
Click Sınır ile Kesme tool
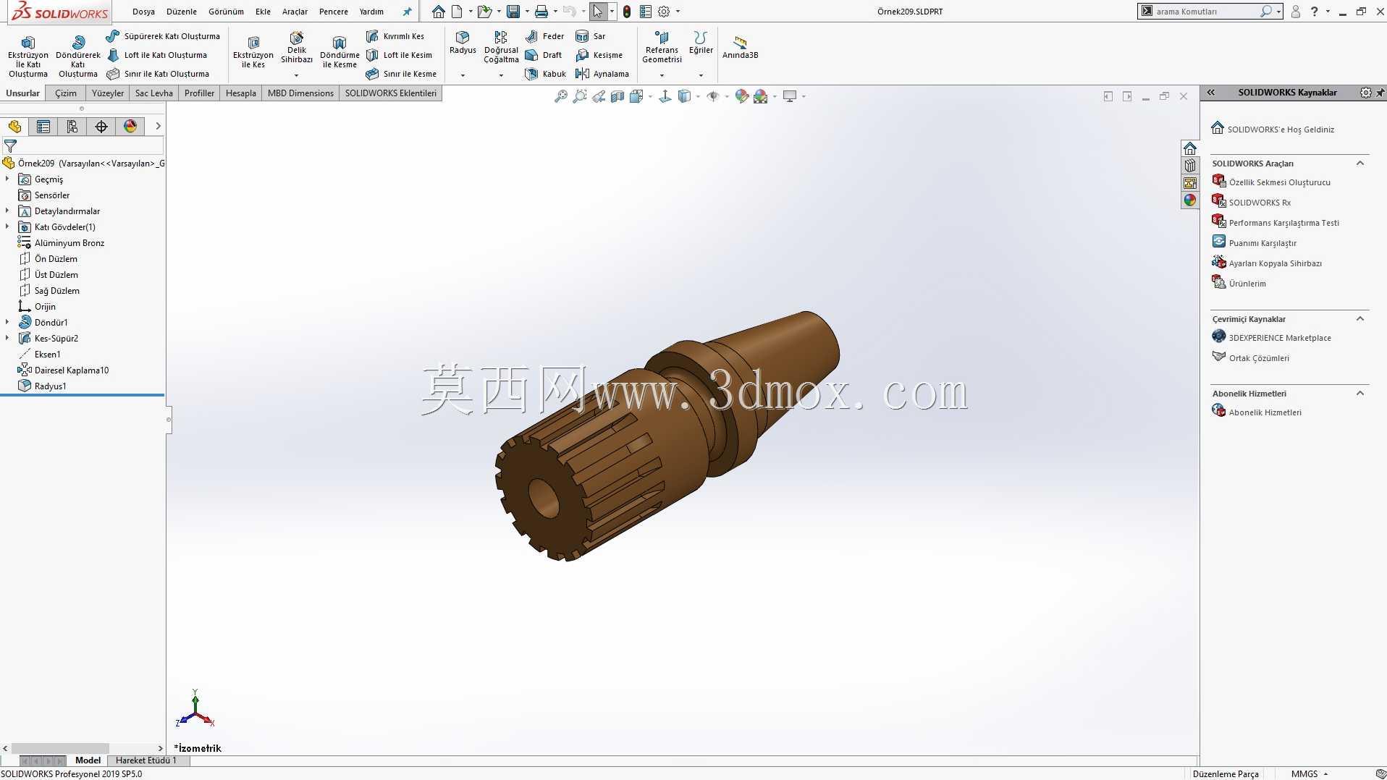pyautogui.click(x=401, y=74)
